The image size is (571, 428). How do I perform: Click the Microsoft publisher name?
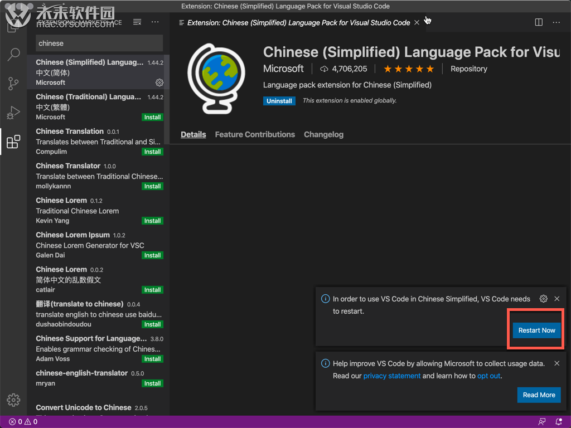(283, 69)
